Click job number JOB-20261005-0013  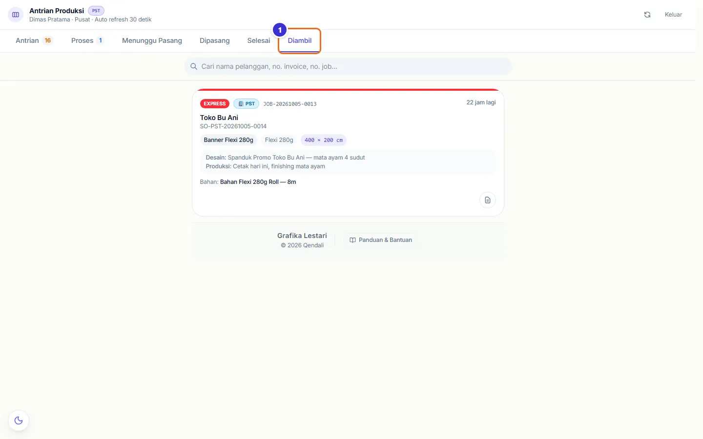click(290, 104)
